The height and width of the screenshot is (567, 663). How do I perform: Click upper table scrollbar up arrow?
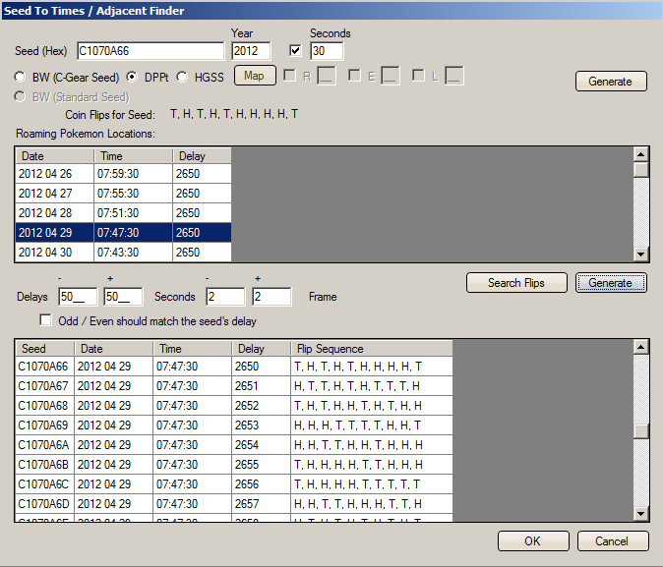pos(641,154)
